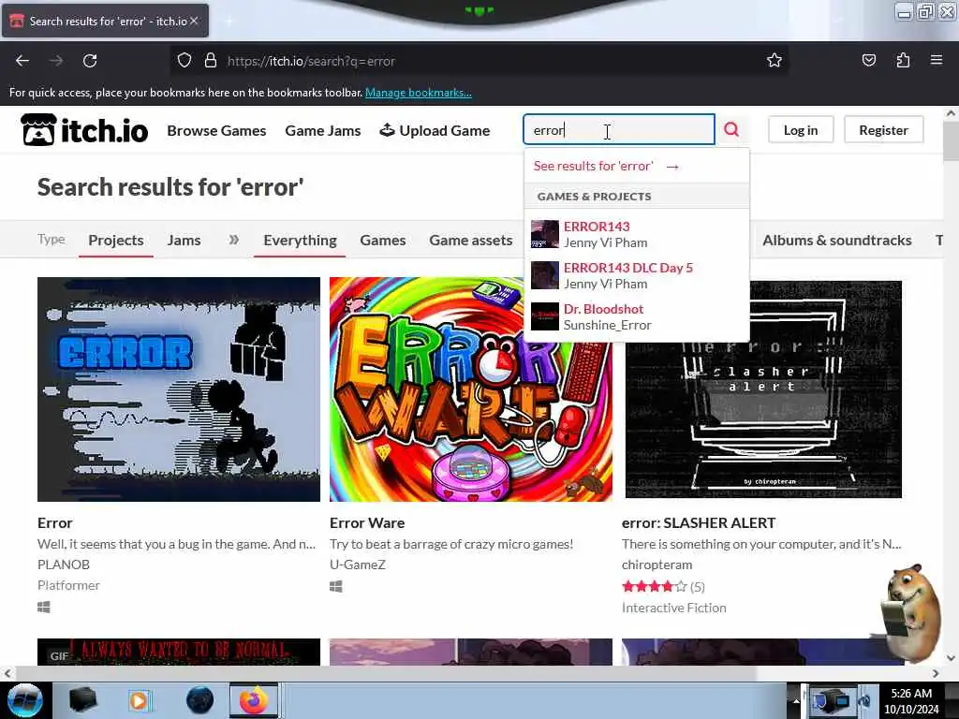Click the black box taskbar icon
The image size is (959, 719).
point(82,700)
